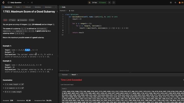The image size is (184, 103).
Task: Click the 'Constraints:' heading
Action: 8,80
